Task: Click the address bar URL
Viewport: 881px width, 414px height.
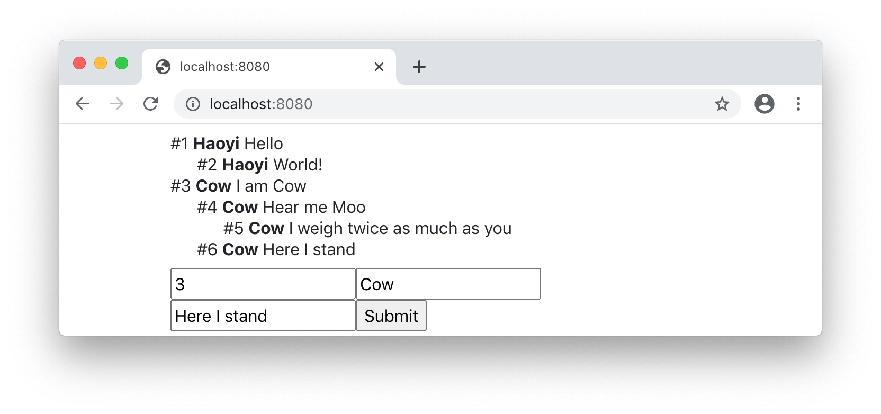Action: point(260,104)
